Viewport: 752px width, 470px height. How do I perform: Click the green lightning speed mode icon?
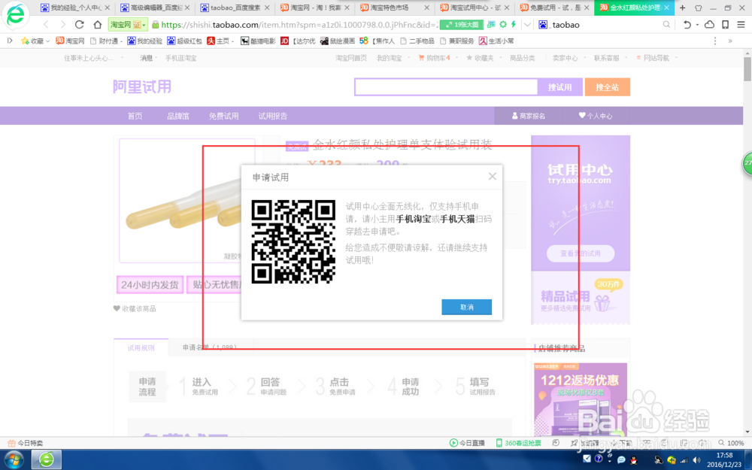(514, 24)
